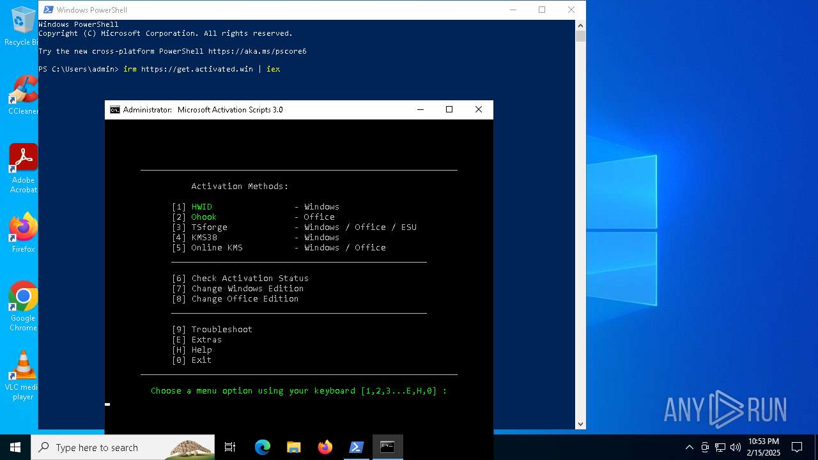Click the Online KMS menu line
The height and width of the screenshot is (460, 818).
tap(279, 248)
